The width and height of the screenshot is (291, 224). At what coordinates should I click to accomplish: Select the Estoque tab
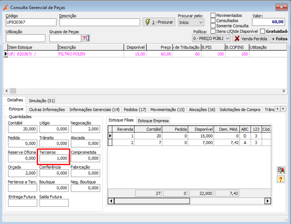click(x=16, y=109)
